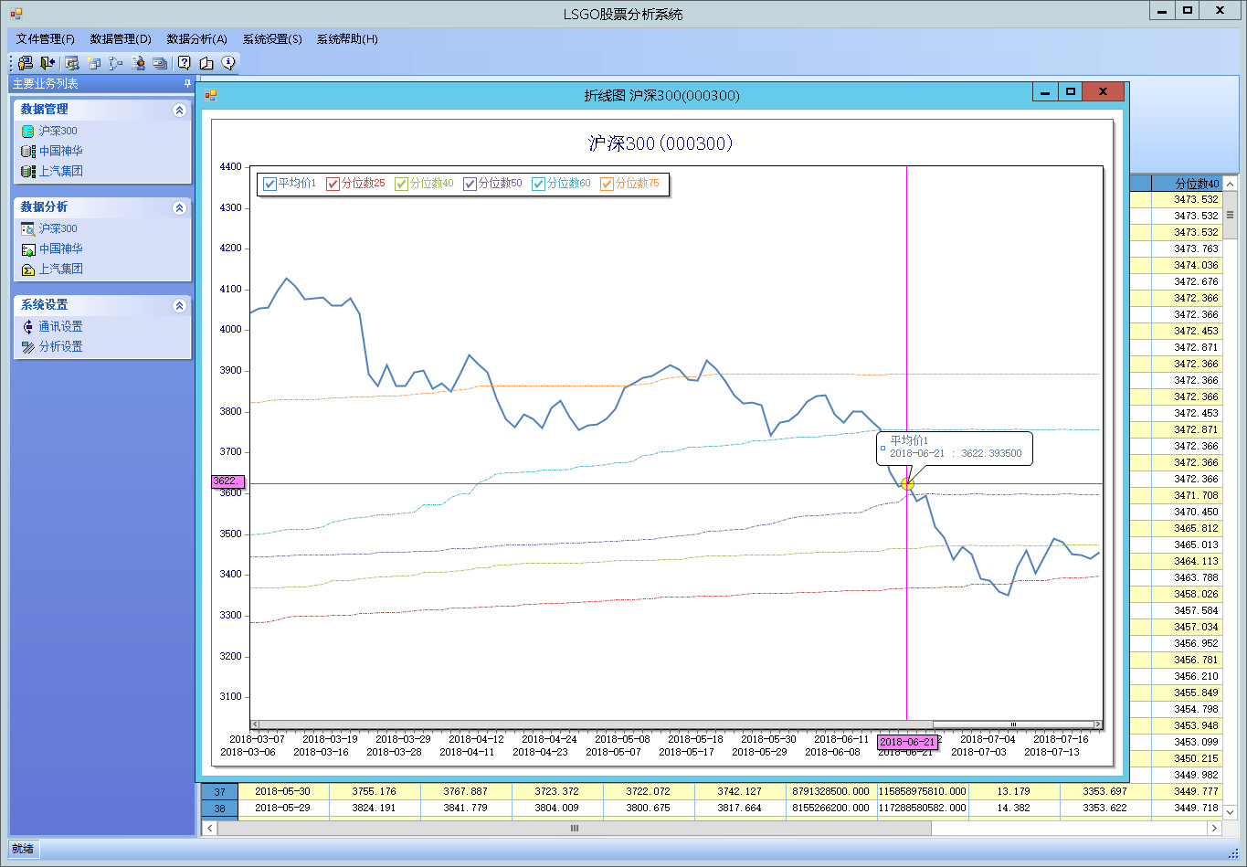Close the 折线图 沪深300 chart window
This screenshot has width=1247, height=867.
pyautogui.click(x=1103, y=91)
